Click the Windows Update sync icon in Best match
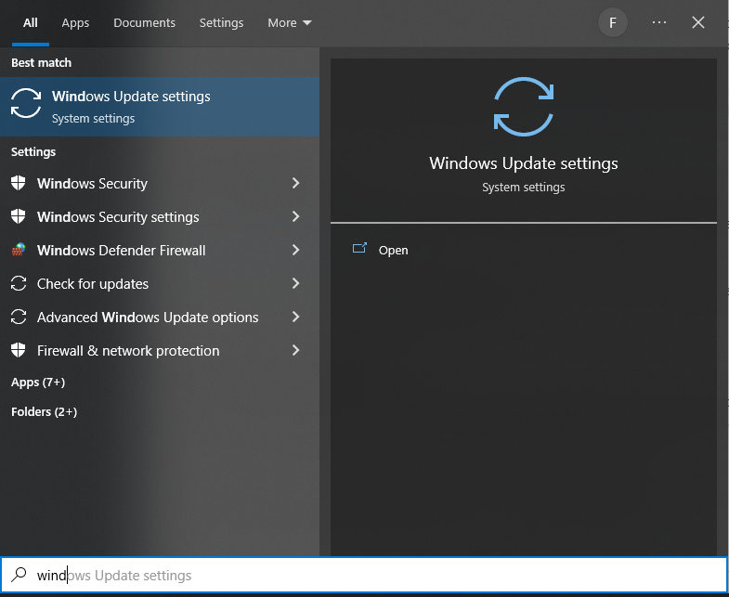Screen dimensions: 729x597 (x=26, y=103)
